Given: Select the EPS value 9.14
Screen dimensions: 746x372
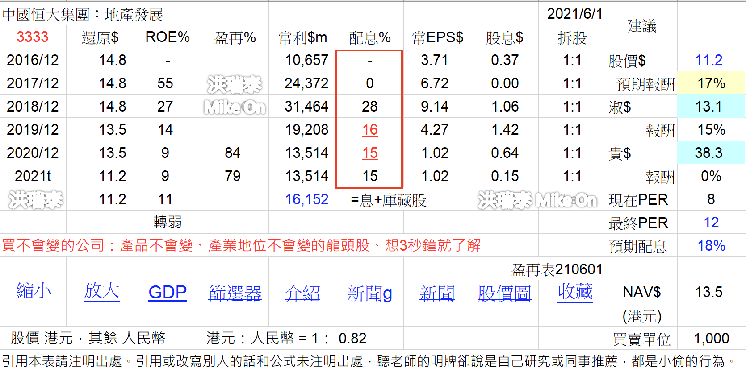Looking at the screenshot, I should point(435,106).
